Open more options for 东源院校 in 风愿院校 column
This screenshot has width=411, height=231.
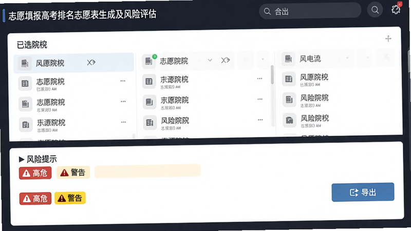(x=123, y=122)
